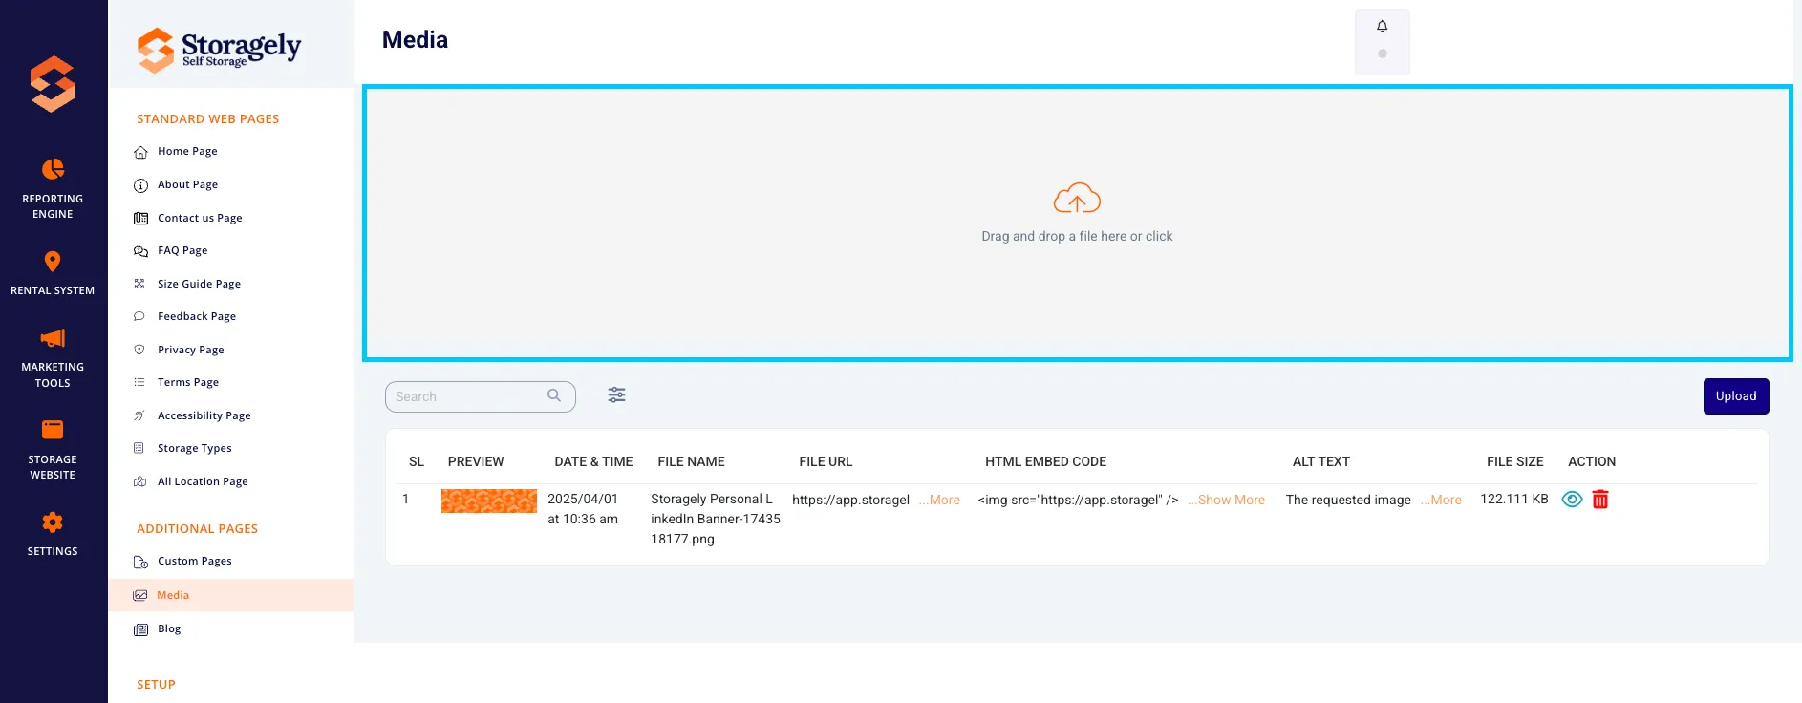Select the Media menu item
Viewport: 1802px width, 703px height.
[x=230, y=595]
